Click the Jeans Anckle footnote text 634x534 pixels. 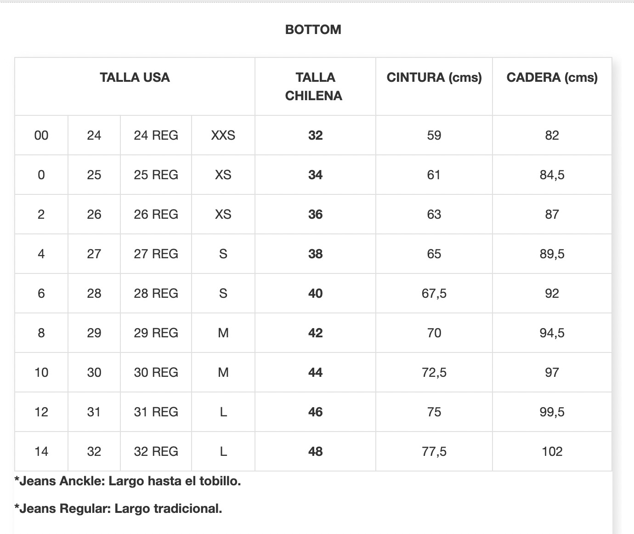pyautogui.click(x=128, y=481)
